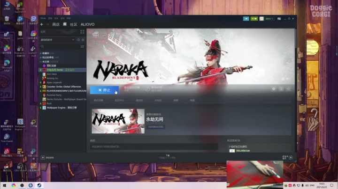Select Aim Hero in game list
Viewport: 338px width, 189px height.
(62, 74)
